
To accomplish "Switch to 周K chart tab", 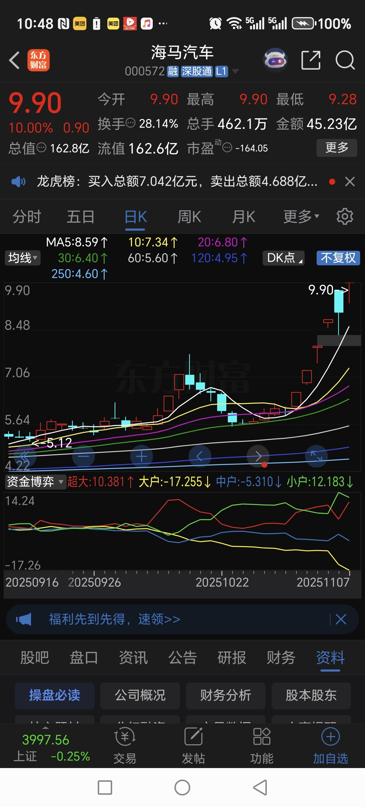I will [189, 216].
